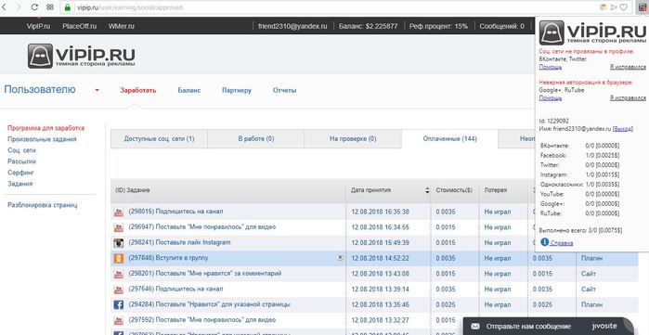
Task: Switch to В работе (0) tab
Action: [255, 139]
